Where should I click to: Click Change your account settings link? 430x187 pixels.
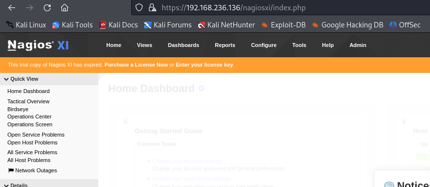(x=187, y=162)
